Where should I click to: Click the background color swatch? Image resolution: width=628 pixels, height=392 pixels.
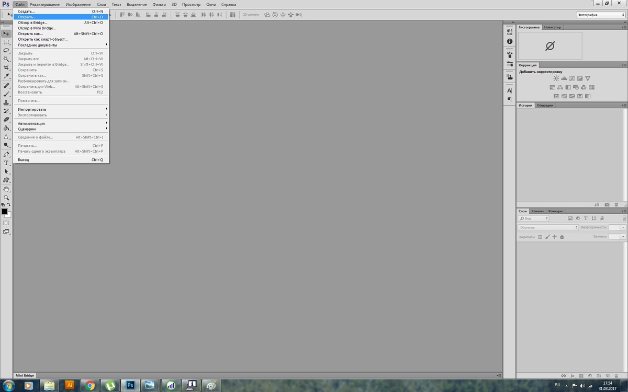click(9, 215)
